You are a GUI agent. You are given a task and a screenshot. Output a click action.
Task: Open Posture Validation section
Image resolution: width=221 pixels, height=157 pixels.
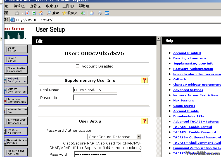(x=16, y=131)
